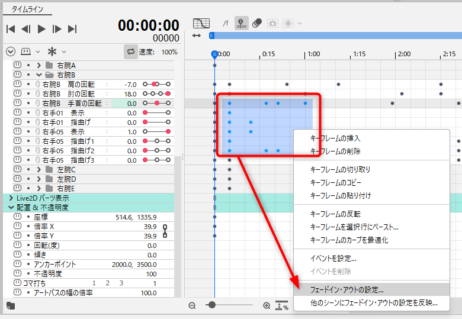Click the folder icon at bottom left
The width and height of the screenshot is (462, 319).
click(x=10, y=305)
